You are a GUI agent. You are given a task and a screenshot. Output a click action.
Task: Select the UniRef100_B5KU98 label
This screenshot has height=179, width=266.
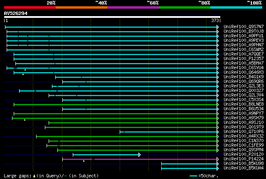coord(244,164)
